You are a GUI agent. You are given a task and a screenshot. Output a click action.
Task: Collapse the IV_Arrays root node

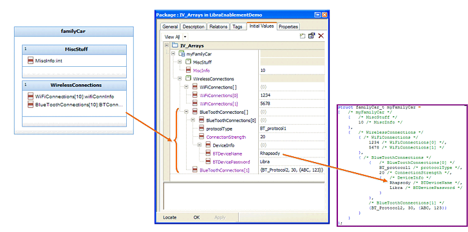167,46
